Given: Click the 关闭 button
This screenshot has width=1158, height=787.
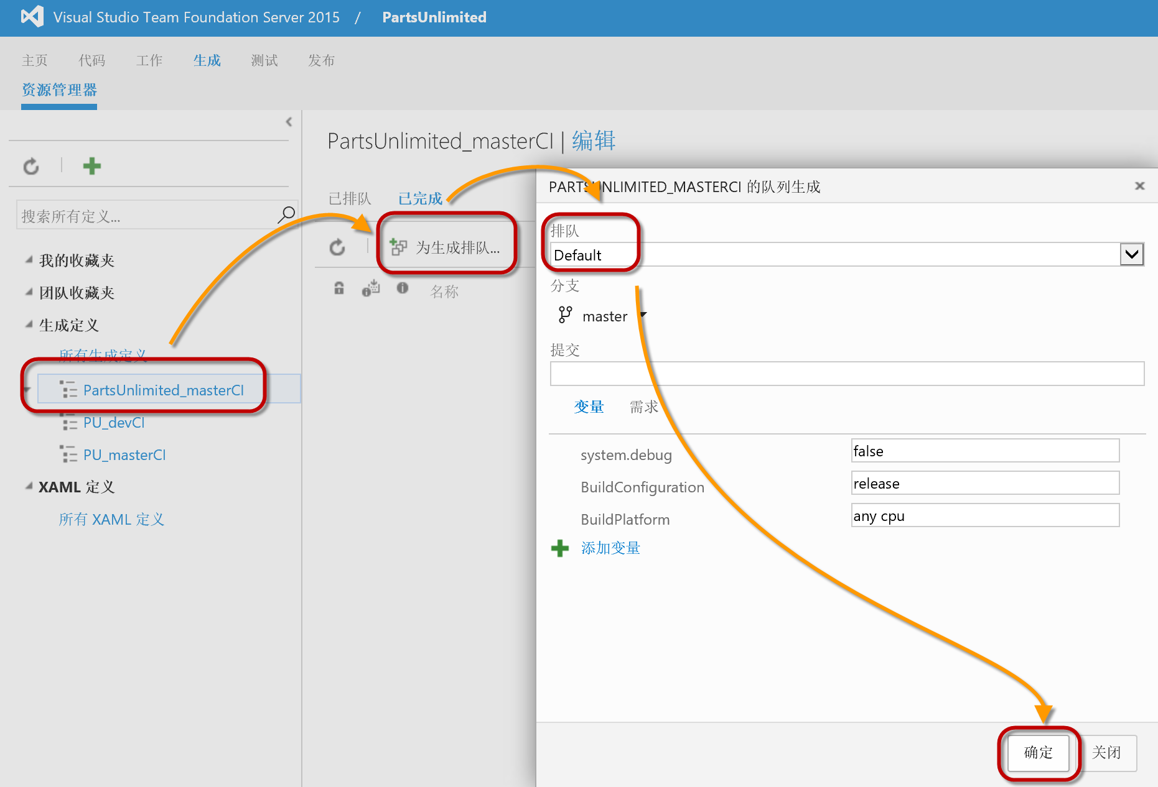Looking at the screenshot, I should coord(1107,753).
